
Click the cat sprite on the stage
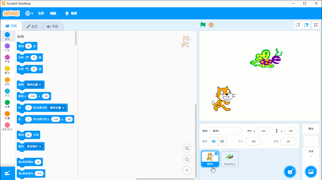[223, 98]
